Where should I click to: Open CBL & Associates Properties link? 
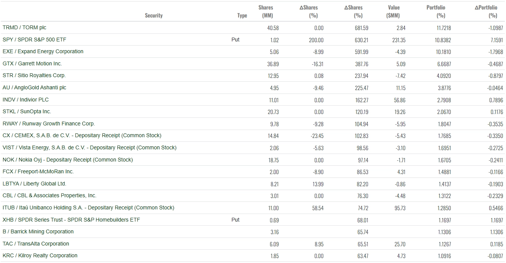click(49, 196)
